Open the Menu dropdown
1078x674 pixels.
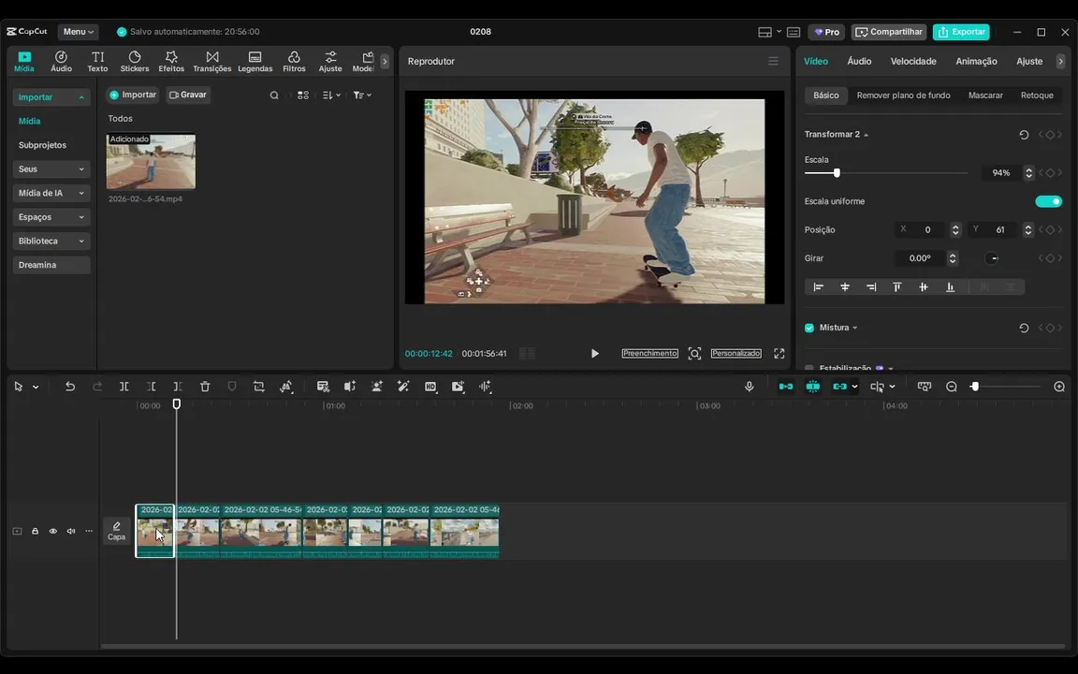[80, 32]
